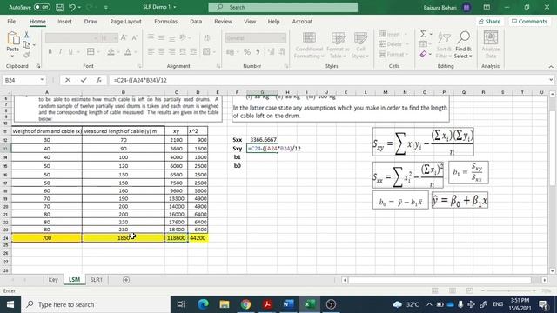This screenshot has height=313, width=557.
Task: Expand the formula bar chevron
Action: click(x=551, y=80)
